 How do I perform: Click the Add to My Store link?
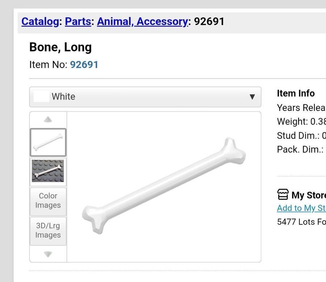coord(301,208)
